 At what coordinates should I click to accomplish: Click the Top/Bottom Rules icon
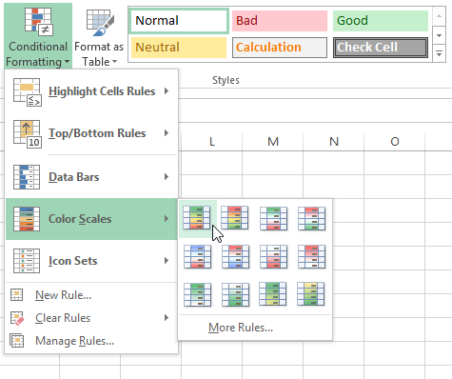tap(28, 133)
